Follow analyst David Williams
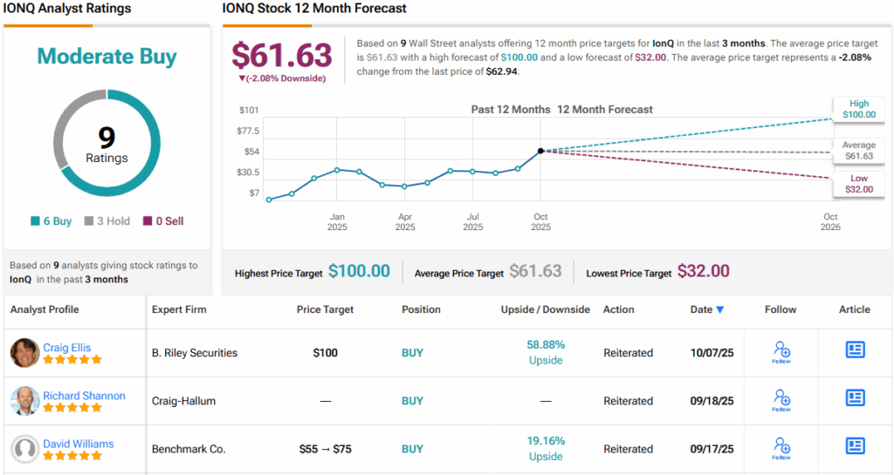 coord(781,447)
